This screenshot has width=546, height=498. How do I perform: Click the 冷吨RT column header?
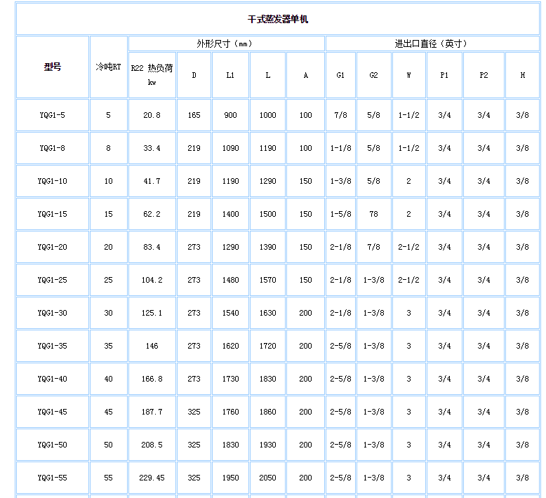pos(108,68)
